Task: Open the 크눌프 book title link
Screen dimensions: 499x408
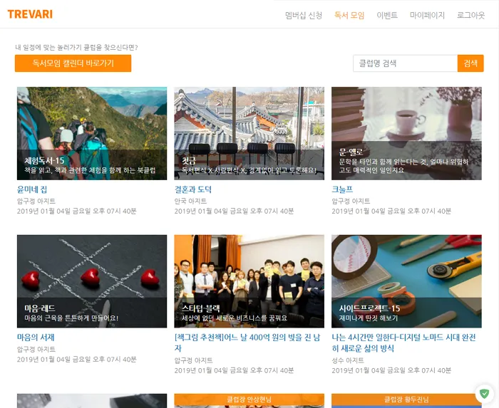Action: coord(342,189)
